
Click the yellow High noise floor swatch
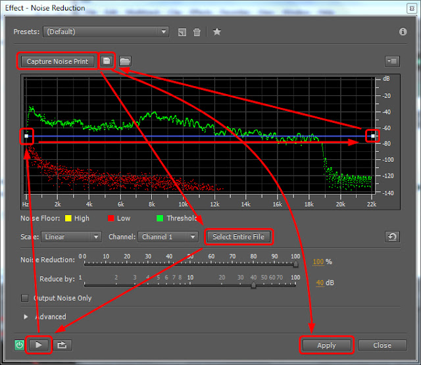pos(68,218)
